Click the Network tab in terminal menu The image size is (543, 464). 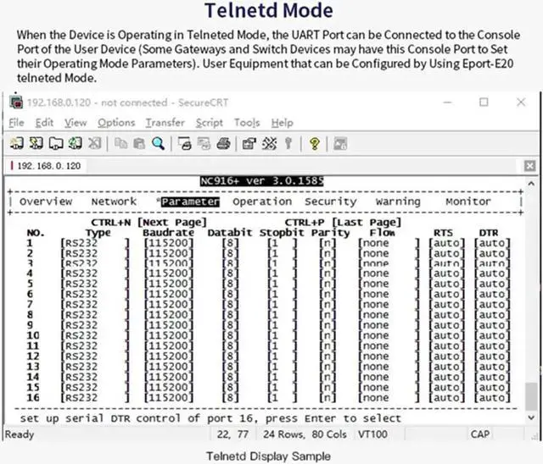tap(114, 202)
